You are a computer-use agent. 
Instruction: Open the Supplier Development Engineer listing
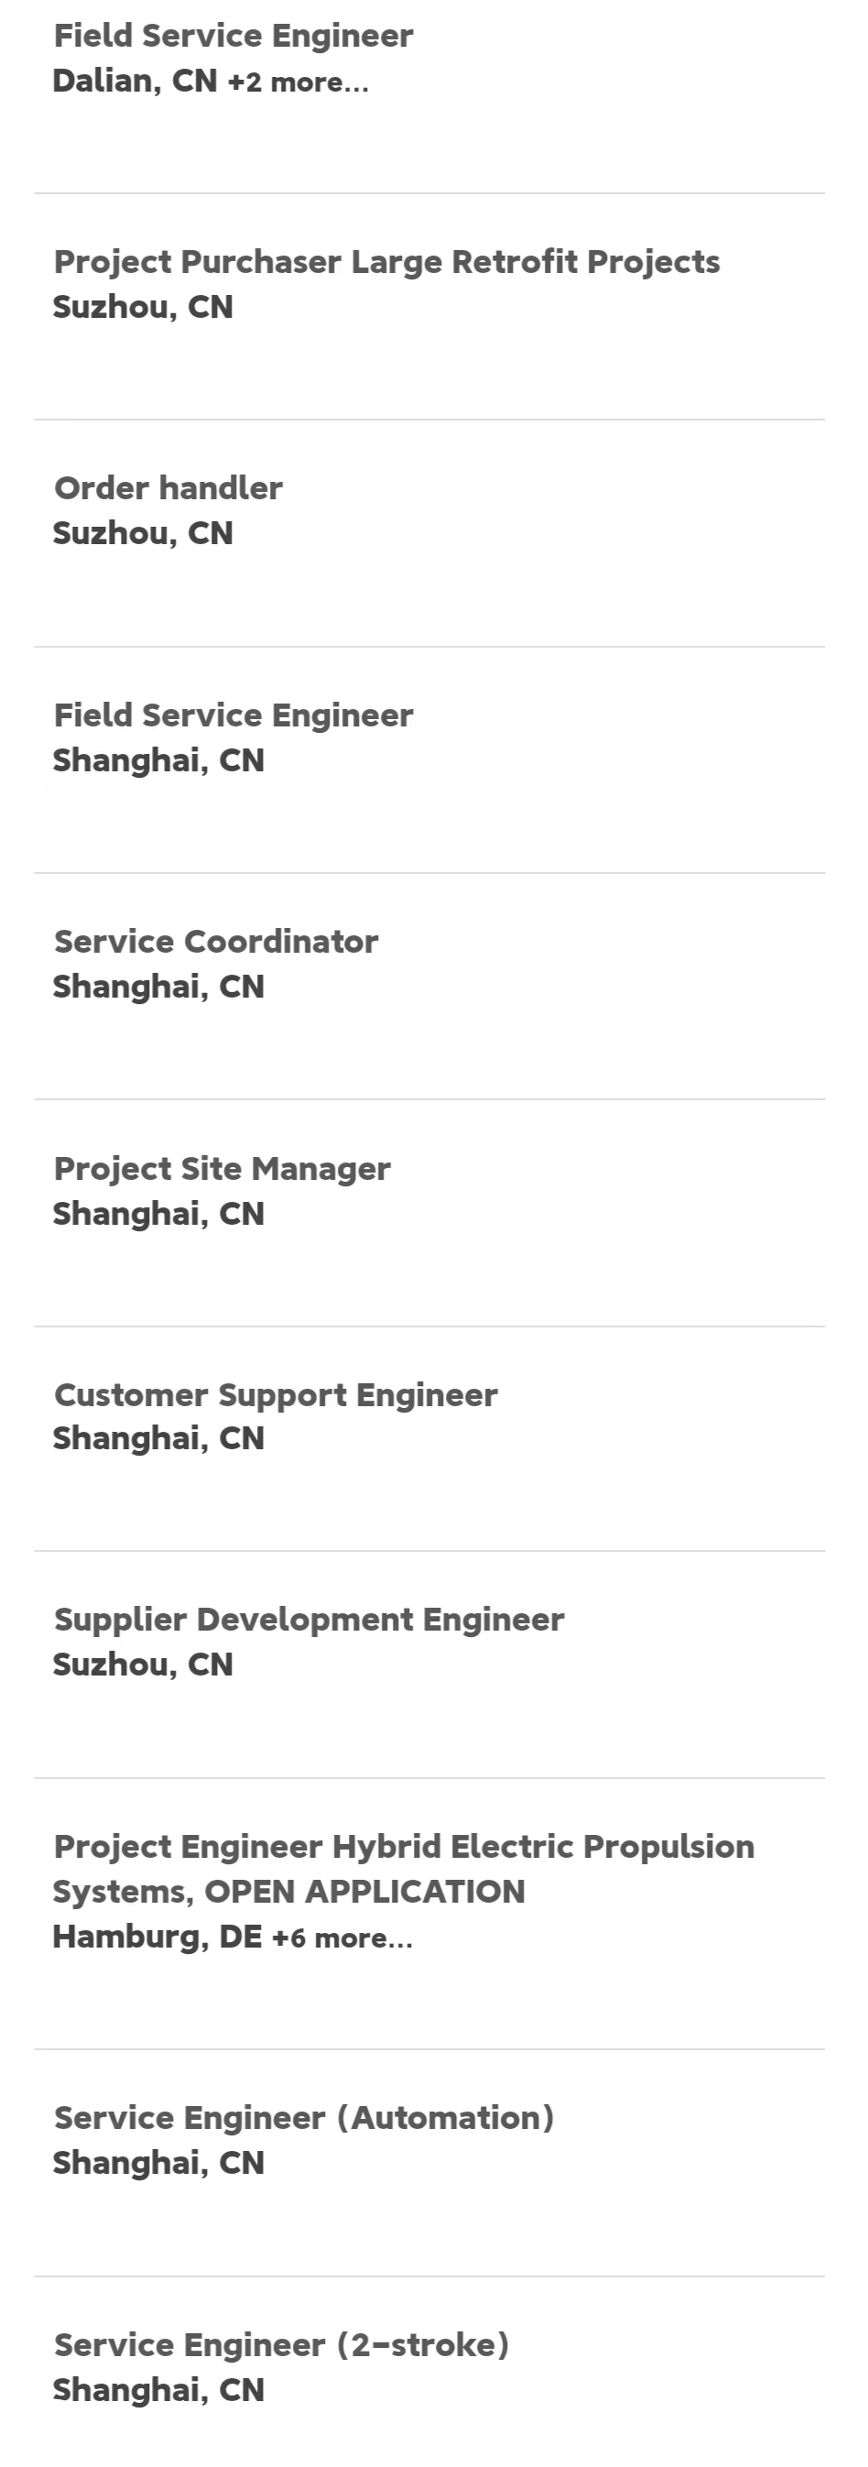tap(309, 1620)
